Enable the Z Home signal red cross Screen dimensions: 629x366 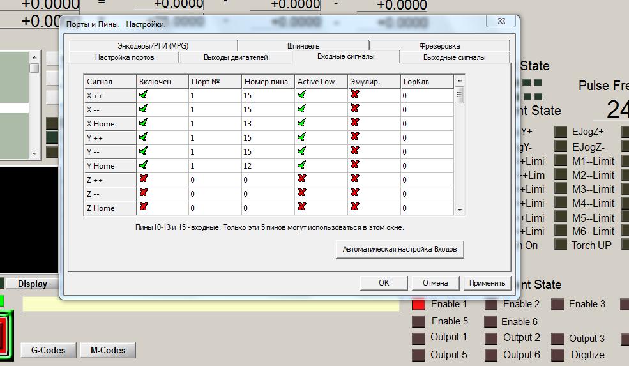143,206
